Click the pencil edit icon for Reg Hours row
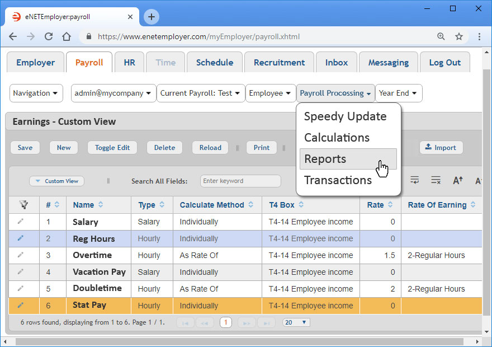492x347 pixels. click(20, 238)
